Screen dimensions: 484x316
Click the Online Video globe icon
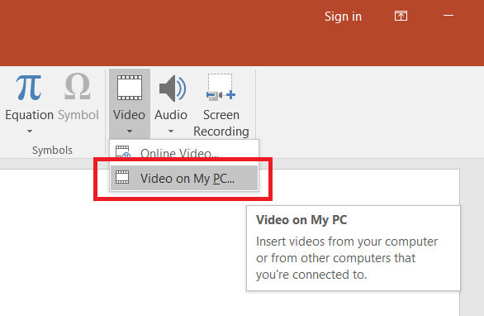coord(123,152)
